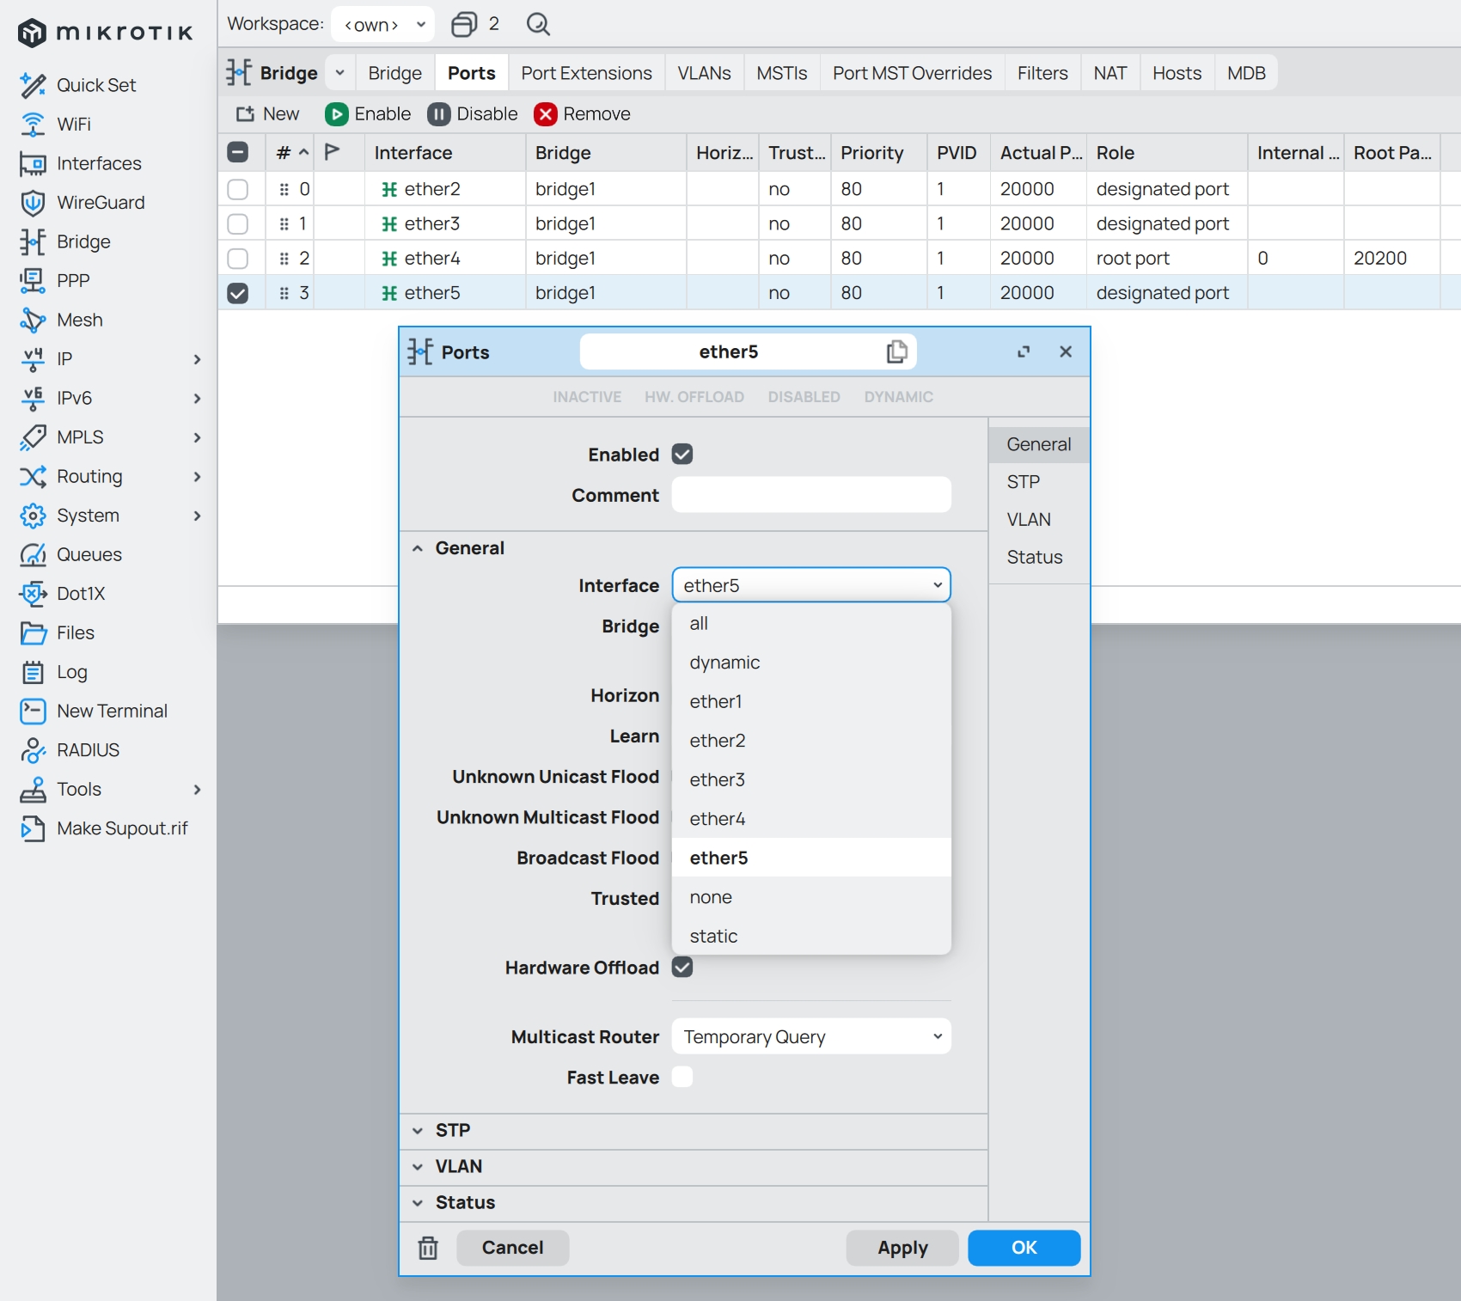Open the Workspace dropdown
This screenshot has height=1301, width=1461.
383,24
